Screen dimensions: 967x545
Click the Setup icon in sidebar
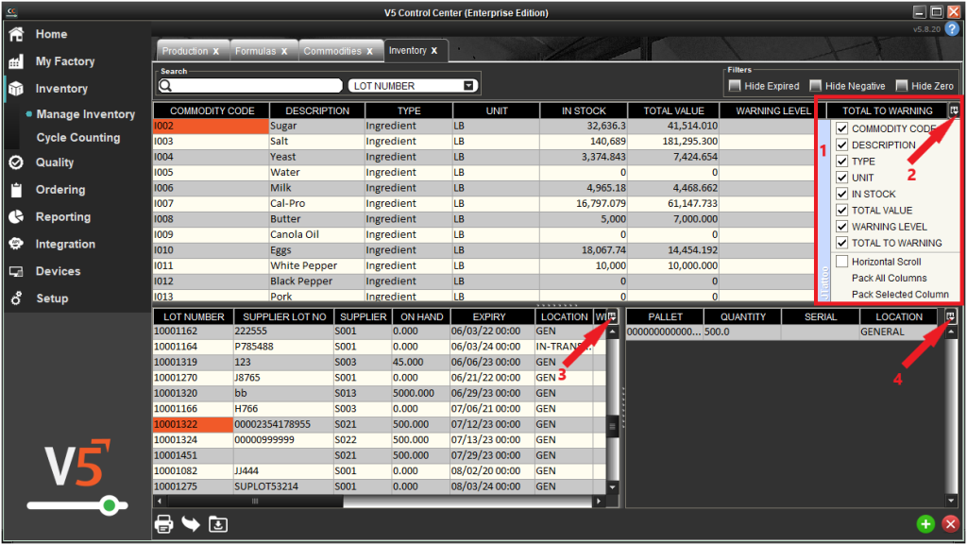click(16, 298)
